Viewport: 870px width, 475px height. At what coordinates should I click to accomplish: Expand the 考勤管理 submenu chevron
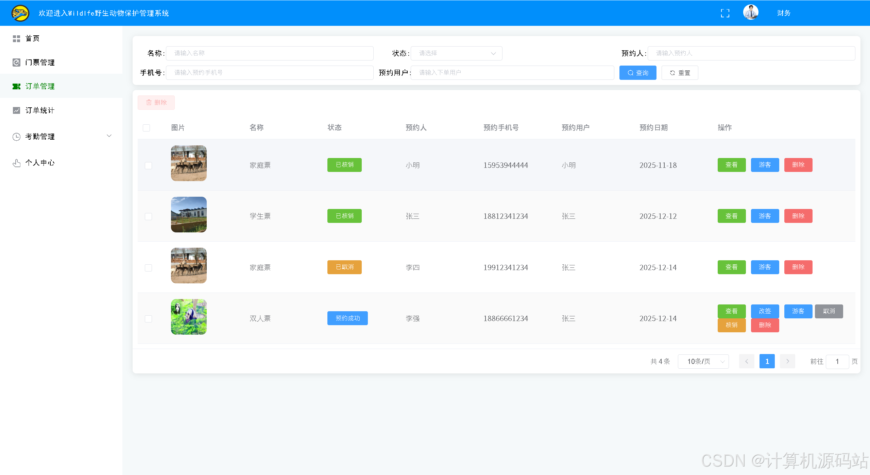coord(109,136)
